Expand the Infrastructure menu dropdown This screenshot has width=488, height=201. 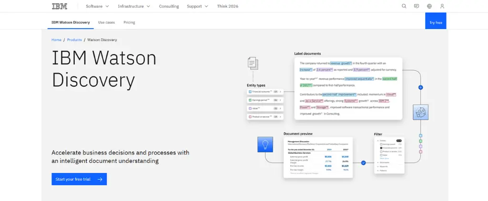tap(134, 6)
